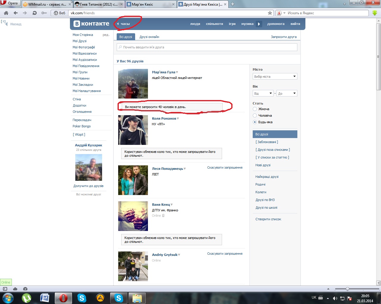Launch AIMP player from the taskbar
This screenshot has height=304, width=381.
(x=100, y=298)
